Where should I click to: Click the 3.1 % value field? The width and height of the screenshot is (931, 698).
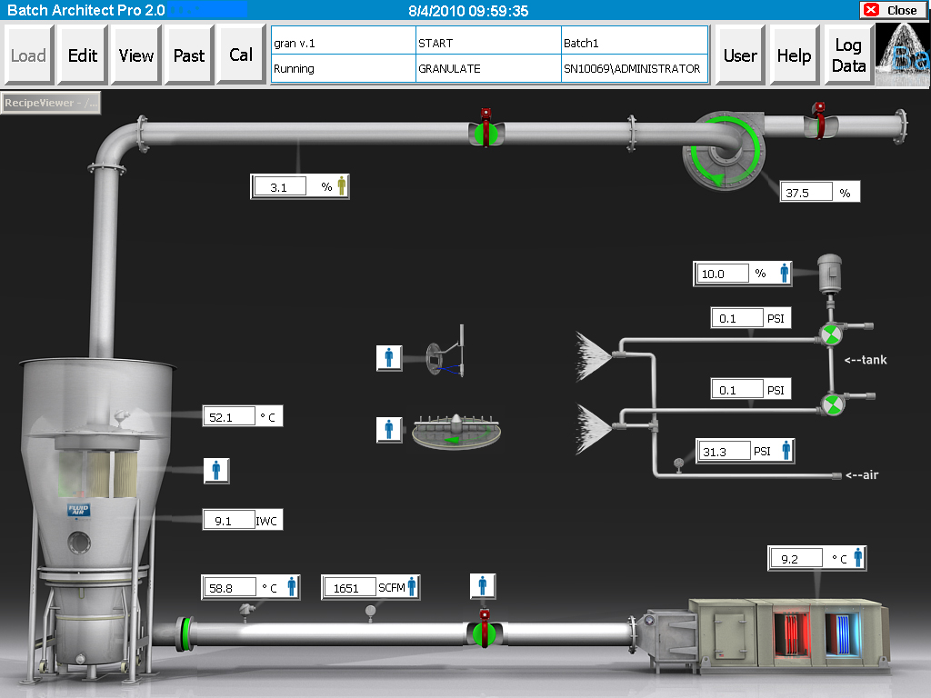280,187
